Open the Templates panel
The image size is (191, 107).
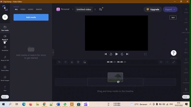[5, 48]
